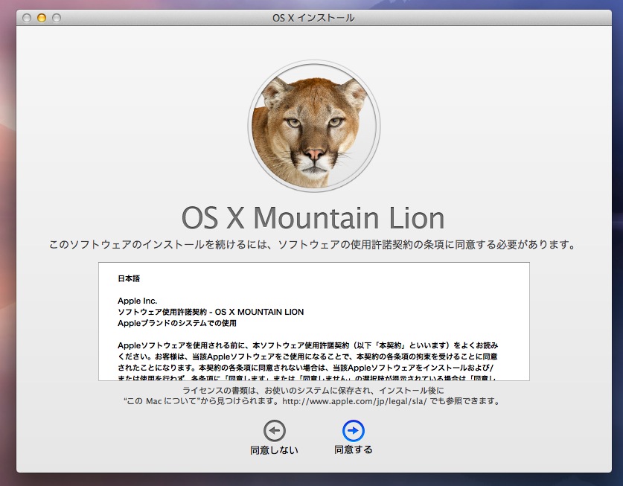Close the OS X インストール window
623x486 pixels.
tap(27, 18)
